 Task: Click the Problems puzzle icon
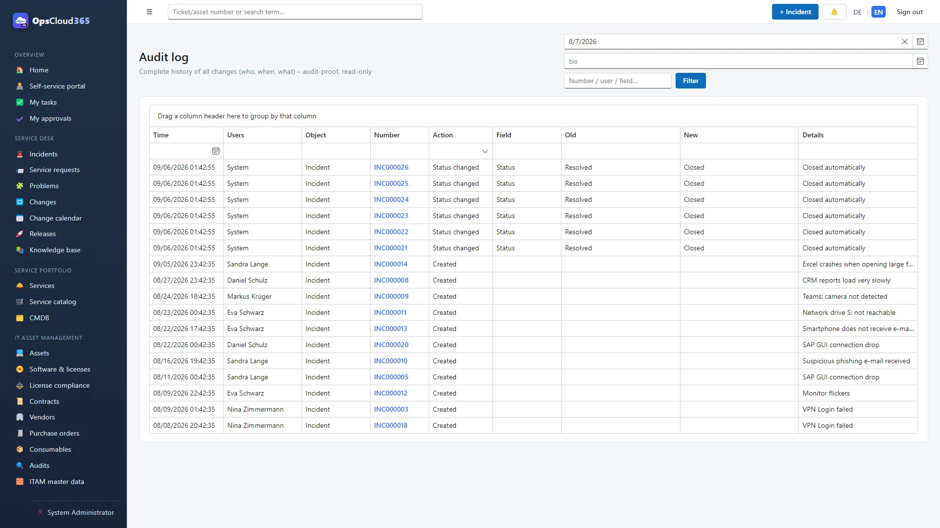pyautogui.click(x=20, y=186)
